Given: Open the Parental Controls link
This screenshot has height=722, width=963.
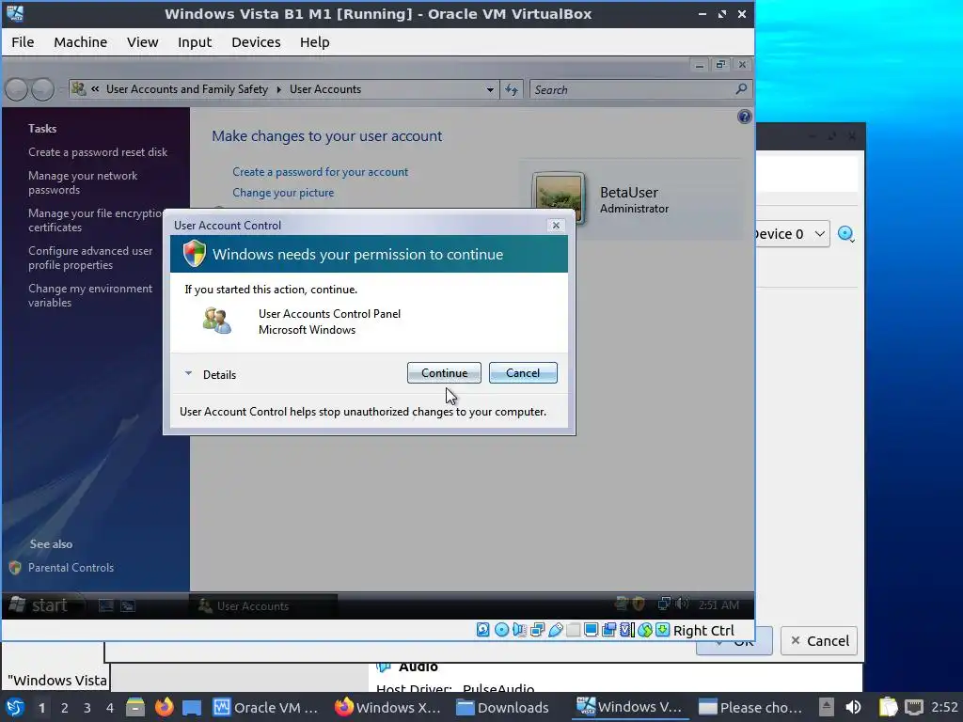Looking at the screenshot, I should [71, 568].
